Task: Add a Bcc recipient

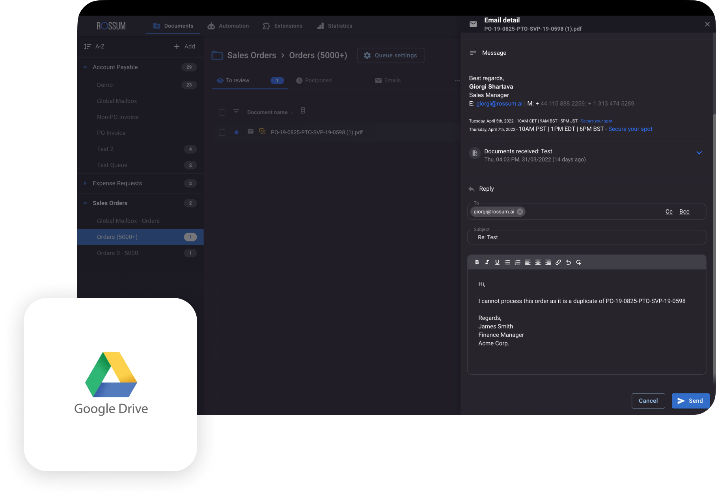Action: tap(684, 212)
